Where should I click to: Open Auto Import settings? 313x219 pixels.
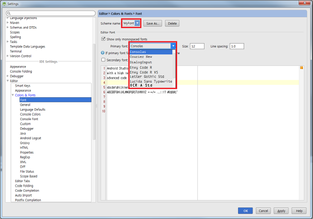(x=23, y=196)
